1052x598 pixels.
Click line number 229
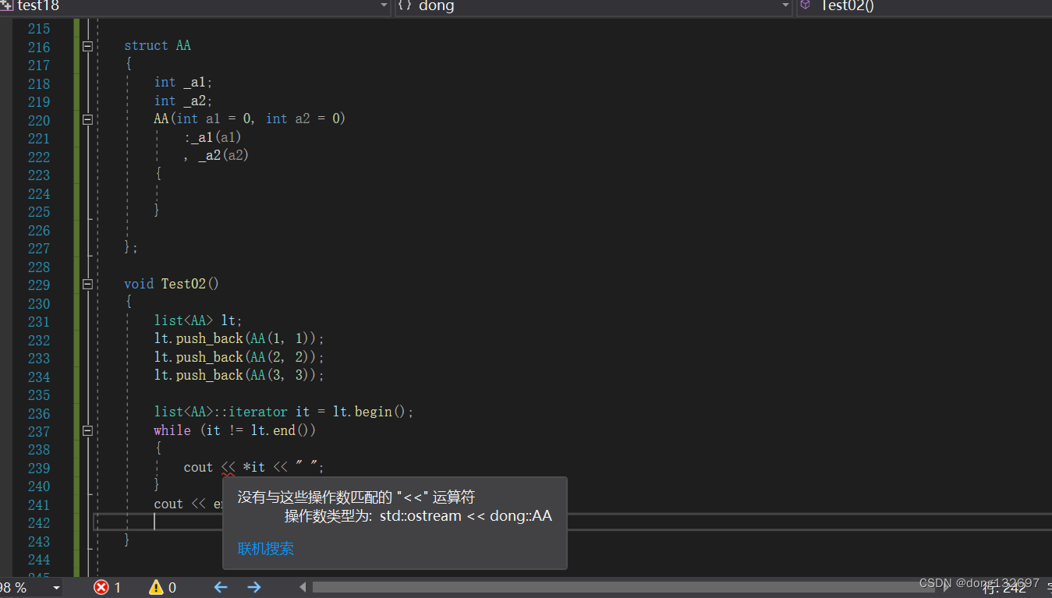(x=39, y=285)
